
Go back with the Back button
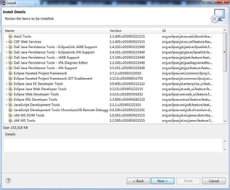pyautogui.click(x=138, y=181)
